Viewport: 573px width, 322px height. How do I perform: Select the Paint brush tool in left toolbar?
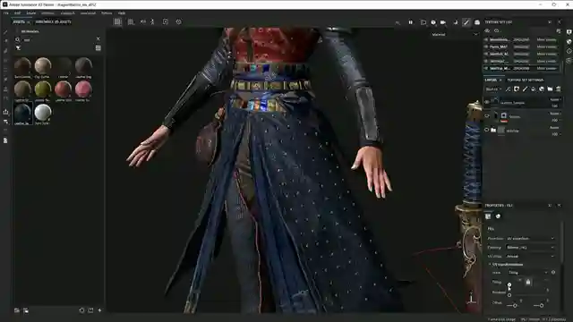tap(5, 32)
